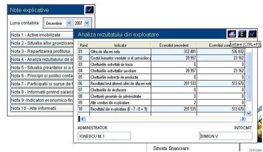Open Nota 10 - Alte informatii
The width and height of the screenshot is (263, 152).
(42, 108)
